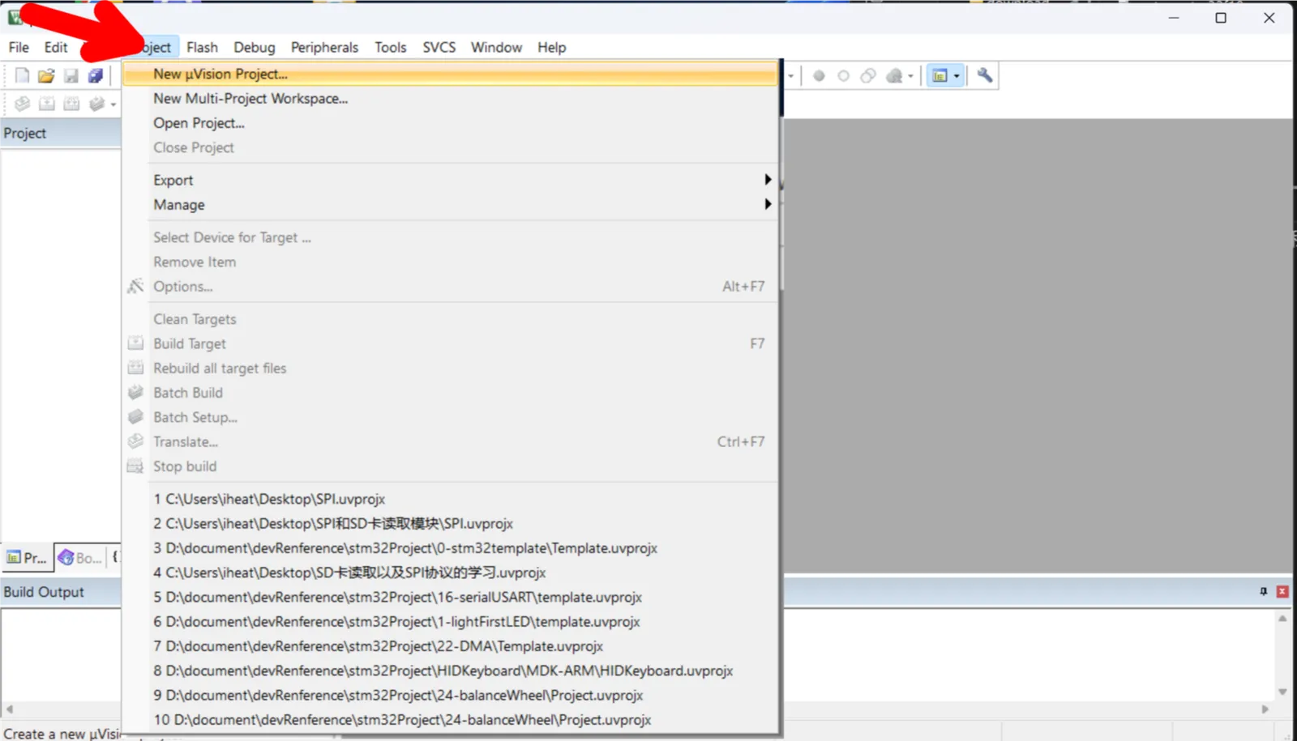Open the Flash menu
Screen dimensions: 1297x741
click(202, 47)
